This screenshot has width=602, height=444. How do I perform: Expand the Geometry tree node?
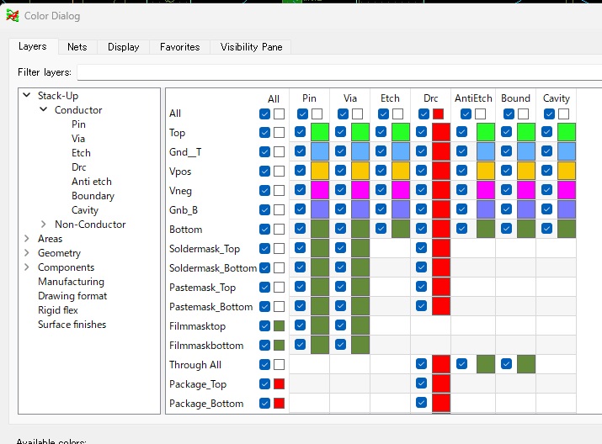coord(27,253)
